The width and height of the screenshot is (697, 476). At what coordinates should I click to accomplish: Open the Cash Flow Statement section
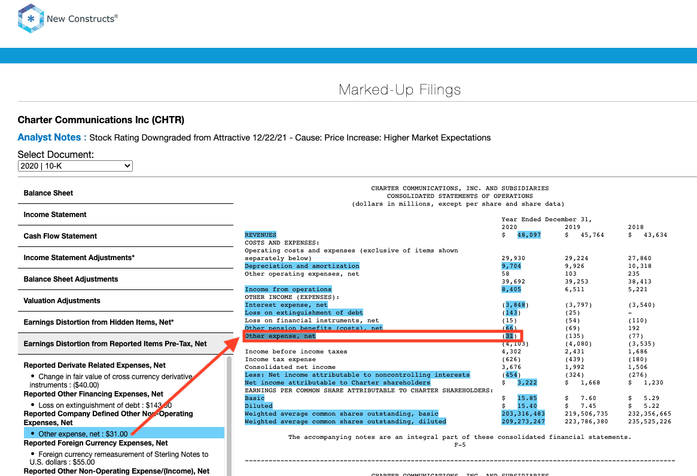click(126, 236)
